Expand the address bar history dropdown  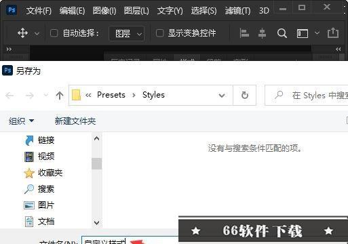tap(222, 96)
